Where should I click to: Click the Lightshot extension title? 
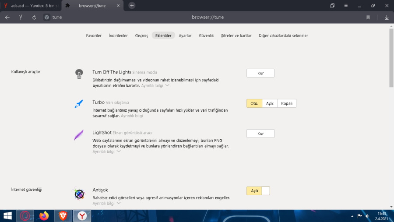click(x=102, y=133)
